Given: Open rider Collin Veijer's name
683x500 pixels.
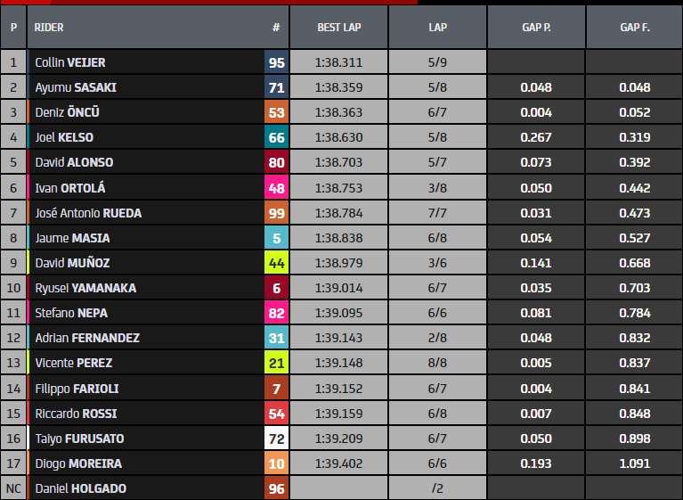Looking at the screenshot, I should click(x=70, y=62).
